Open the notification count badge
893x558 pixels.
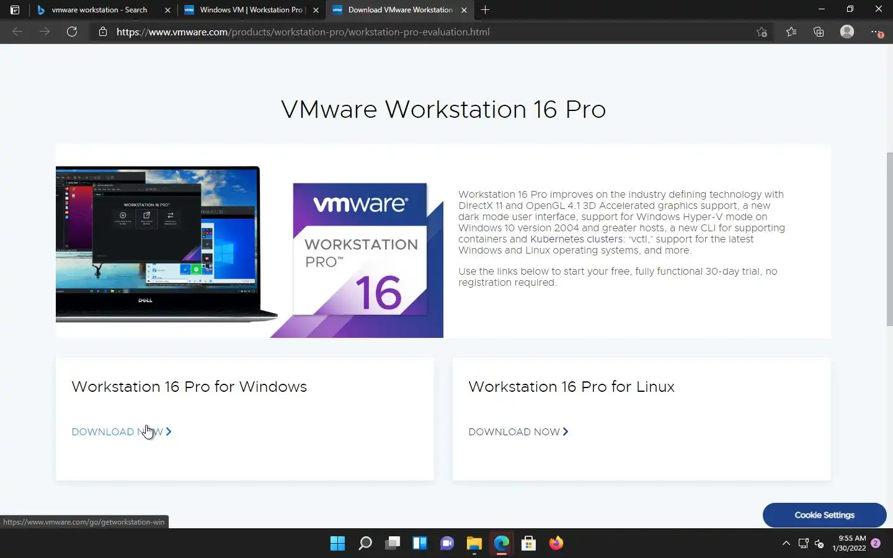click(x=876, y=543)
